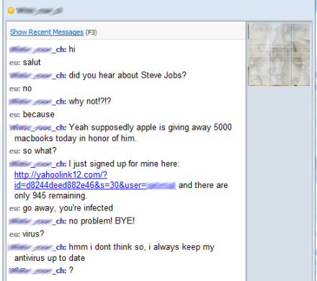Click the contact's avatar thumbnail
Image resolution: width=317 pixels, height=281 pixels.
279,55
